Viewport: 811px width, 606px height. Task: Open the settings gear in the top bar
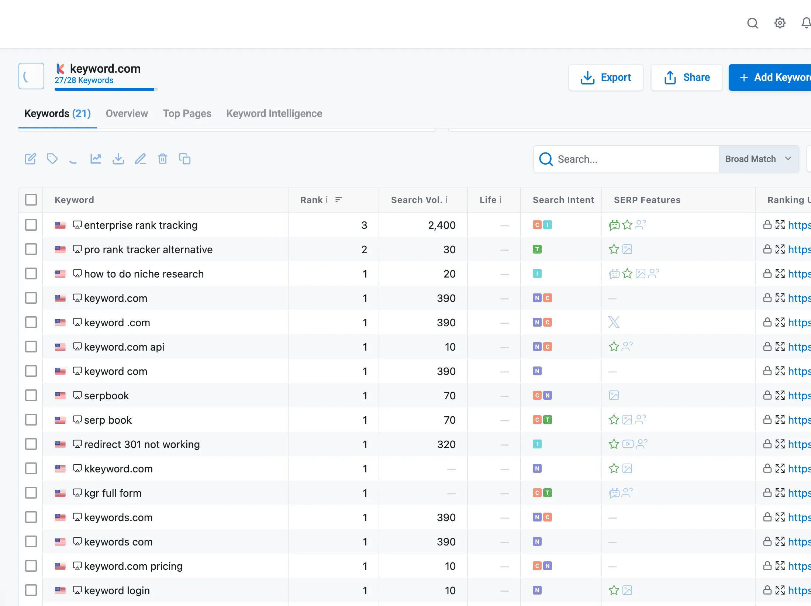pyautogui.click(x=780, y=23)
